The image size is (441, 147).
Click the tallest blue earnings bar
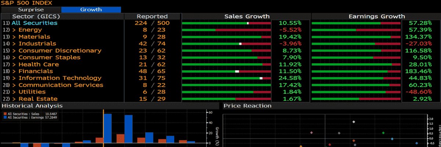pos(108,128)
